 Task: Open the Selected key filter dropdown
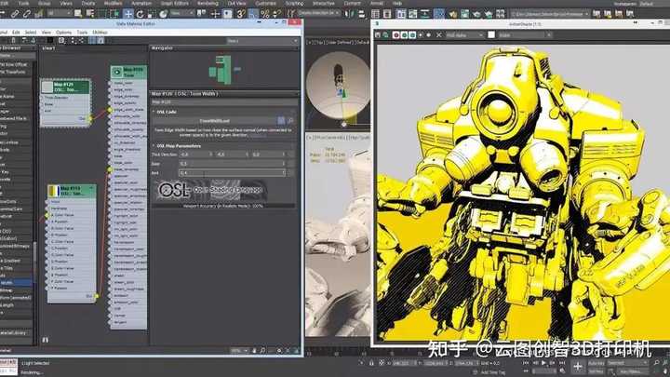coord(628,363)
